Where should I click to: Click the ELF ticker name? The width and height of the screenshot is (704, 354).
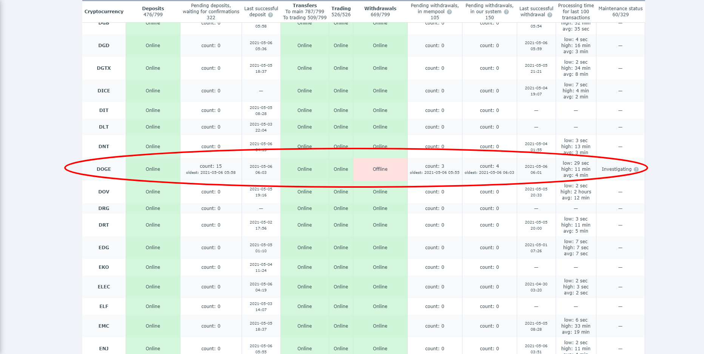104,306
